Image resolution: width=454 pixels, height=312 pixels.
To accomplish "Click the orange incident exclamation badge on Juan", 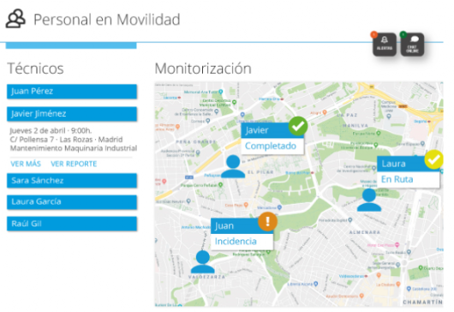I will coord(267,222).
